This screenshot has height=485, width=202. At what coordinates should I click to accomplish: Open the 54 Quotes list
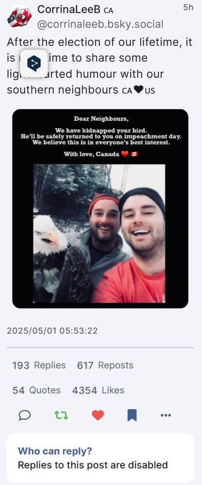click(36, 390)
